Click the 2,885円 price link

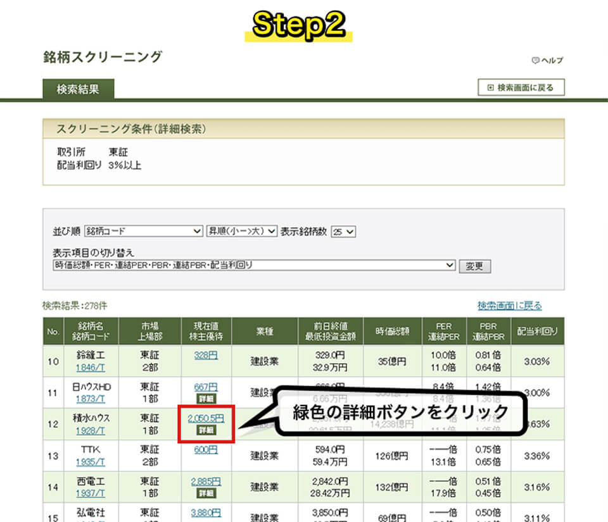(206, 482)
